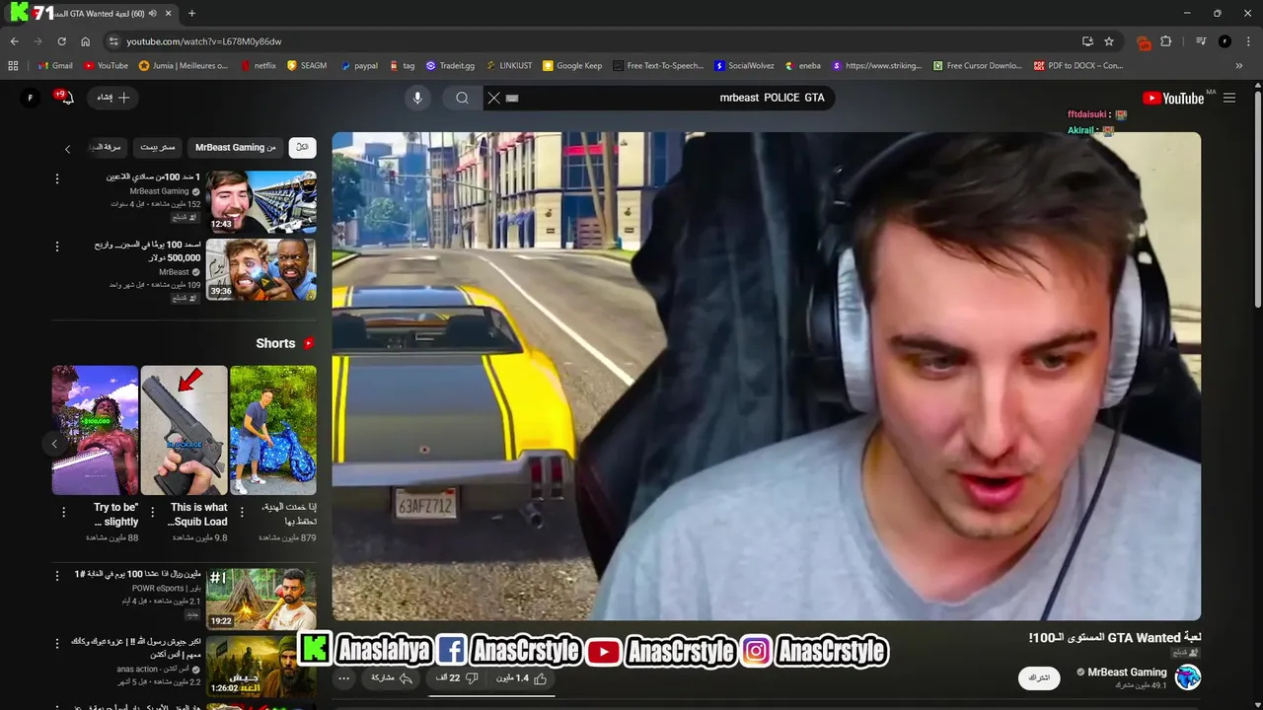Screen dimensions: 1263x710
Task: Open options for 'Squib Load' Short
Action: 154,513
